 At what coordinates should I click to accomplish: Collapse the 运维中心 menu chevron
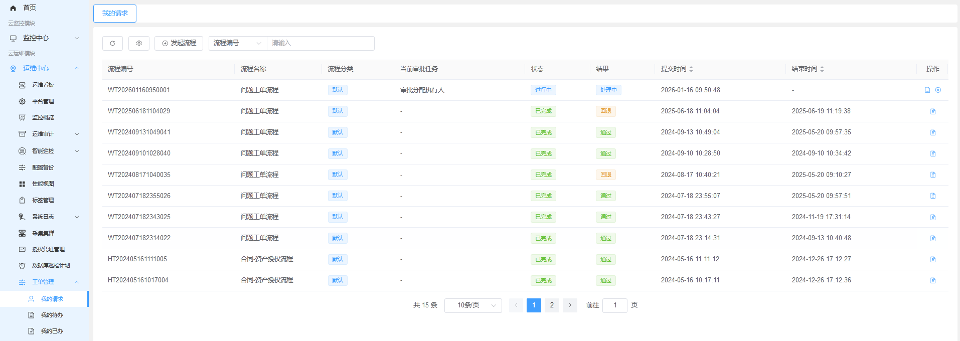click(x=77, y=68)
